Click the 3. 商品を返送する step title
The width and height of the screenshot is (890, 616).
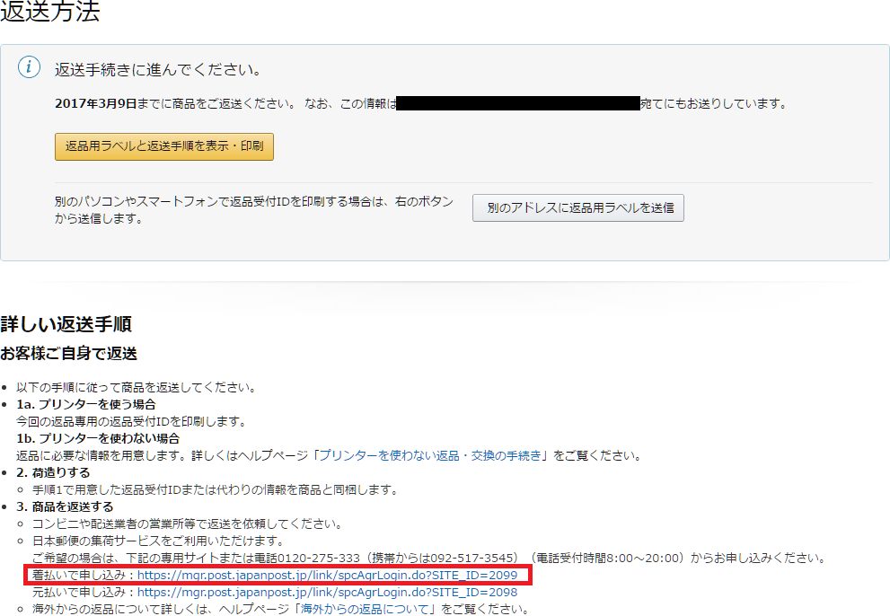pyautogui.click(x=65, y=506)
